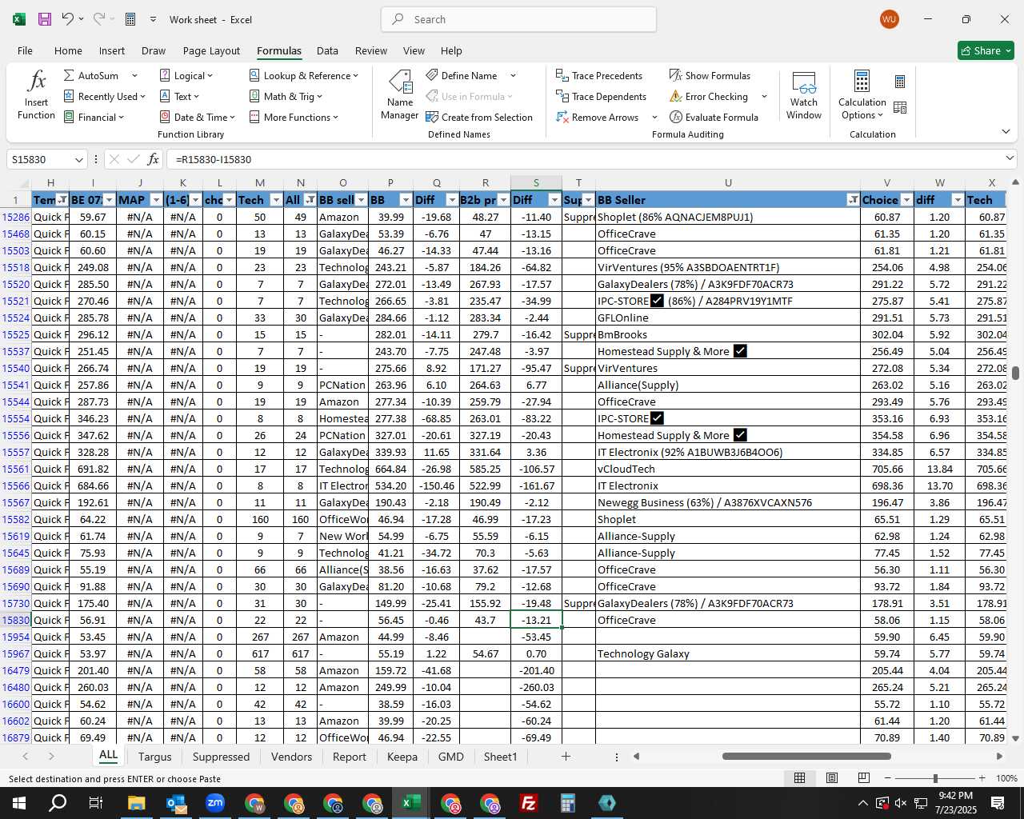Viewport: 1024px width, 819px height.
Task: Click Evaluate Formula
Action: point(714,117)
